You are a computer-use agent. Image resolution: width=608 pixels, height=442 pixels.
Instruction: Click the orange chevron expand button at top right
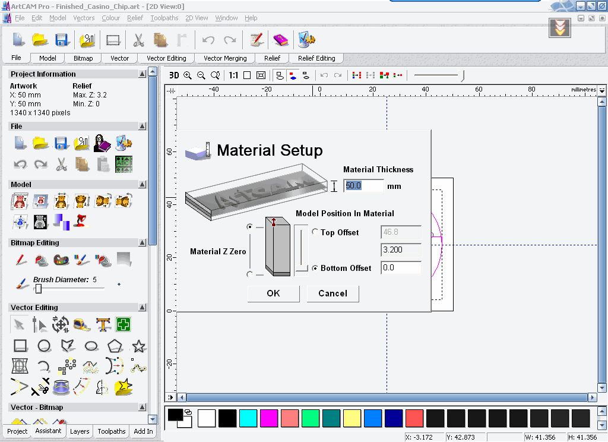(559, 28)
